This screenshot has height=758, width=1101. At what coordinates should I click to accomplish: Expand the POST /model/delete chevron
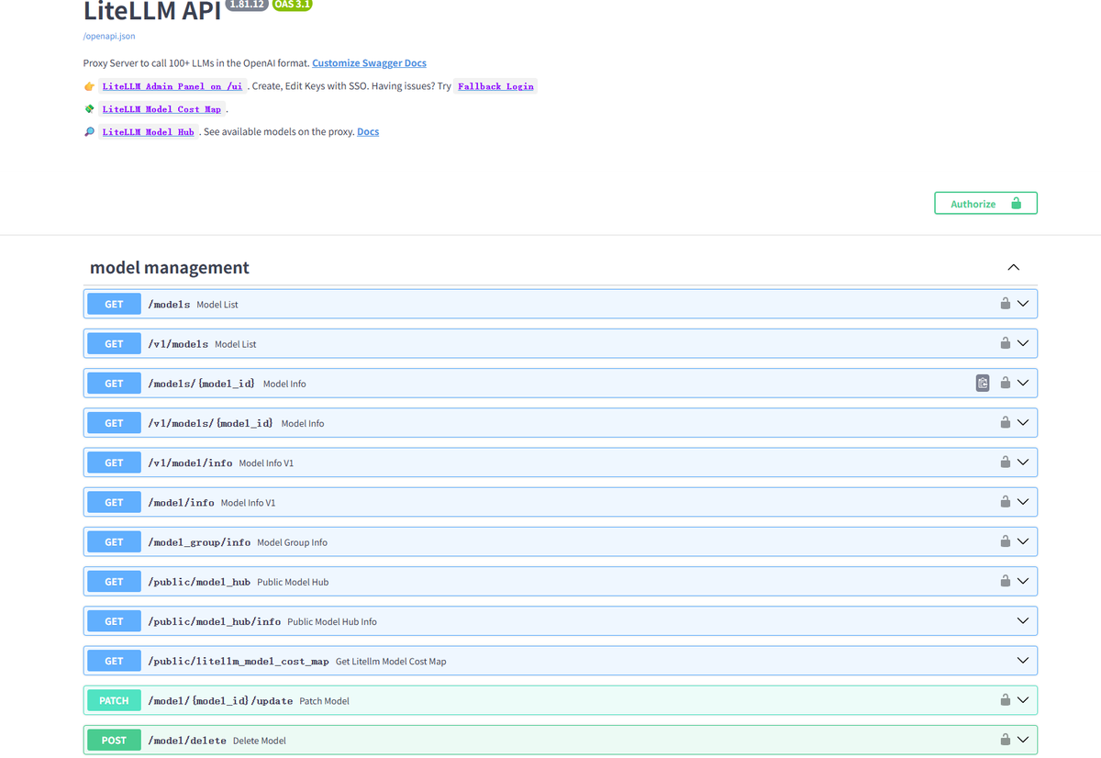click(1023, 740)
